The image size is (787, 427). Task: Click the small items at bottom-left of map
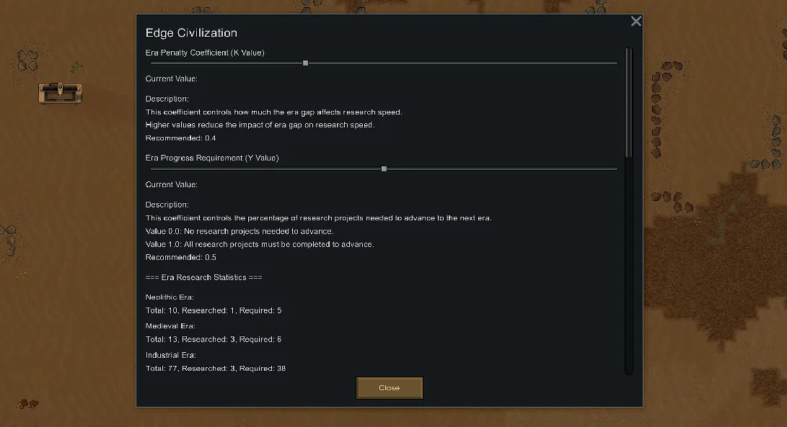(x=27, y=403)
